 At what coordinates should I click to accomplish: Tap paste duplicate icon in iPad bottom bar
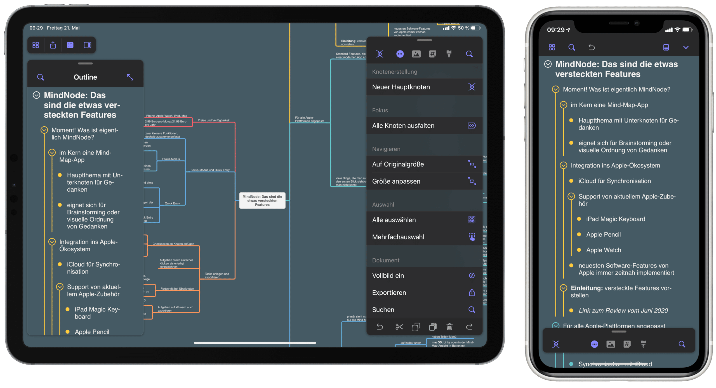(433, 327)
